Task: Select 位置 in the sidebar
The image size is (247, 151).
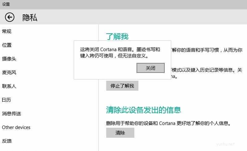Action: click(7, 45)
